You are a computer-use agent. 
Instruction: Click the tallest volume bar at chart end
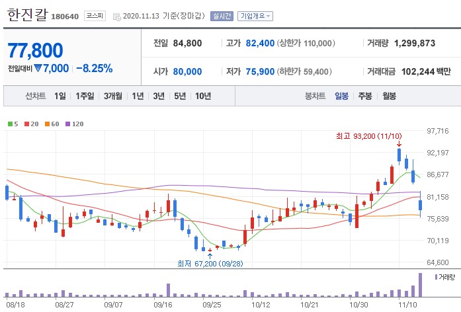(x=420, y=285)
